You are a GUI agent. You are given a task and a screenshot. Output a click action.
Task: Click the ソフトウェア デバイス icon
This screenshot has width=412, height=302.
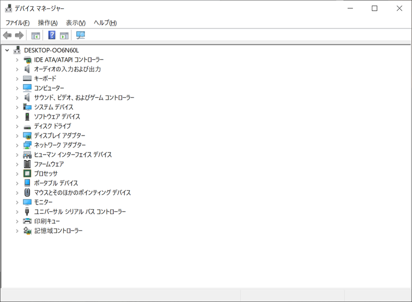[27, 116]
